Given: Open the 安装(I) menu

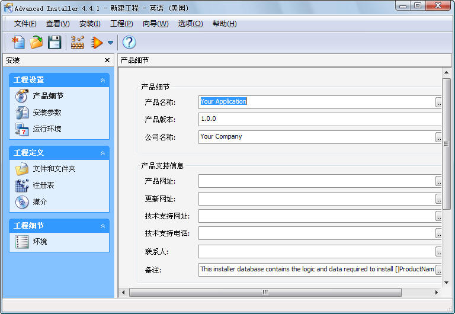Looking at the screenshot, I should (x=90, y=24).
